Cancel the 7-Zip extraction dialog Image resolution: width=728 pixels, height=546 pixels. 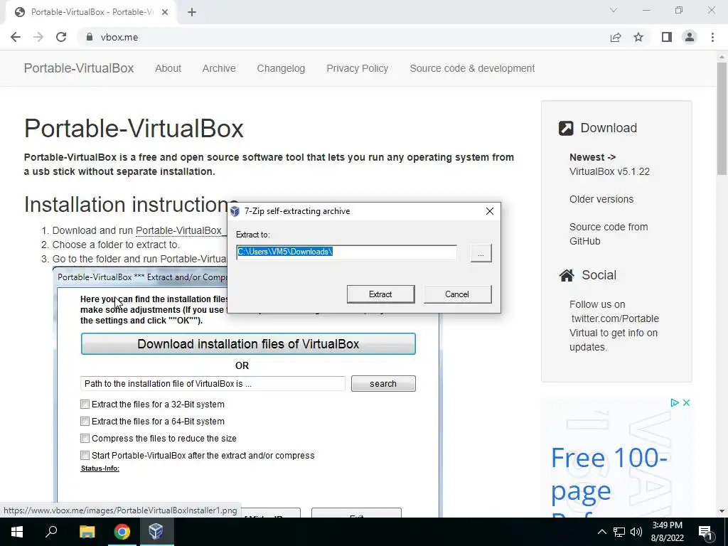[457, 294]
